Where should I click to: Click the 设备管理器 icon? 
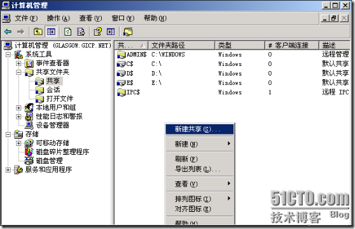(29, 125)
